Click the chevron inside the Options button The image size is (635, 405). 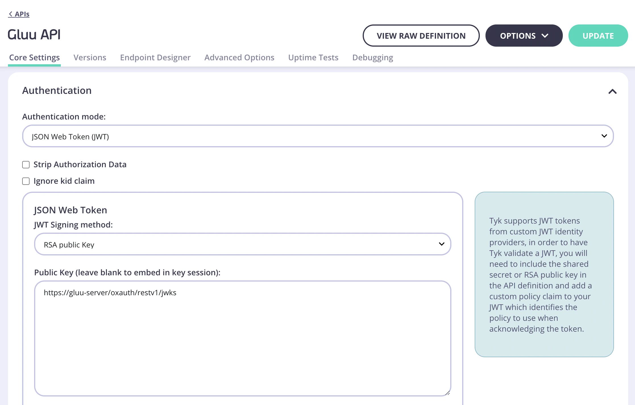(545, 36)
